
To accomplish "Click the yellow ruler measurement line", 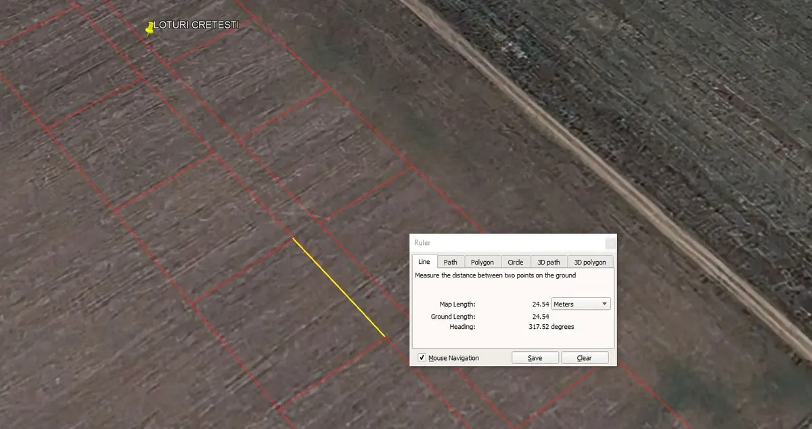I will (x=338, y=287).
